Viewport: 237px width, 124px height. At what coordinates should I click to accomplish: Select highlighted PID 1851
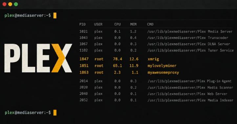(84, 66)
